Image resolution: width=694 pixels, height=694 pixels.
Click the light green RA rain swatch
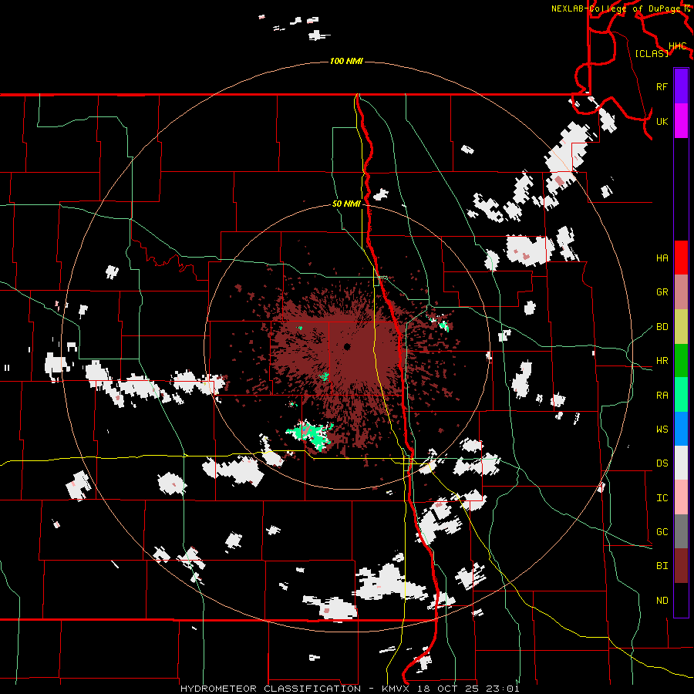[681, 395]
